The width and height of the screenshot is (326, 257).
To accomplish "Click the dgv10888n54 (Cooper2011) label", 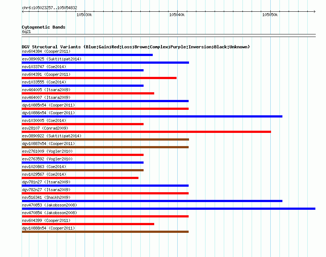I will pyautogui.click(x=48, y=228).
